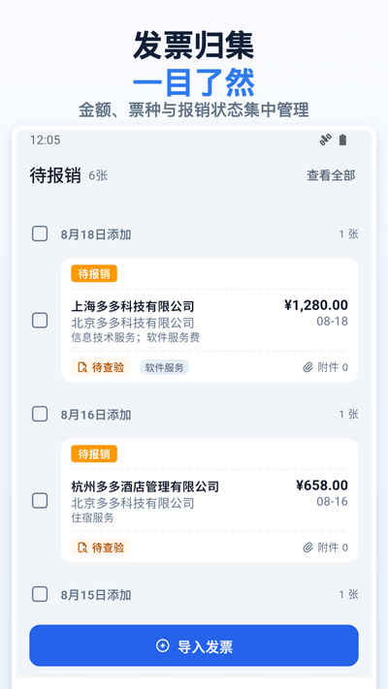Check the 上海多多科技有限公司 invoice checkbox
The height and width of the screenshot is (689, 388).
point(40,321)
